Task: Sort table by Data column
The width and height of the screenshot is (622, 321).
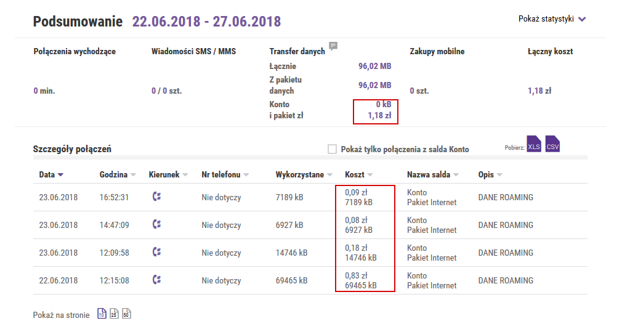Action: [x=50, y=174]
